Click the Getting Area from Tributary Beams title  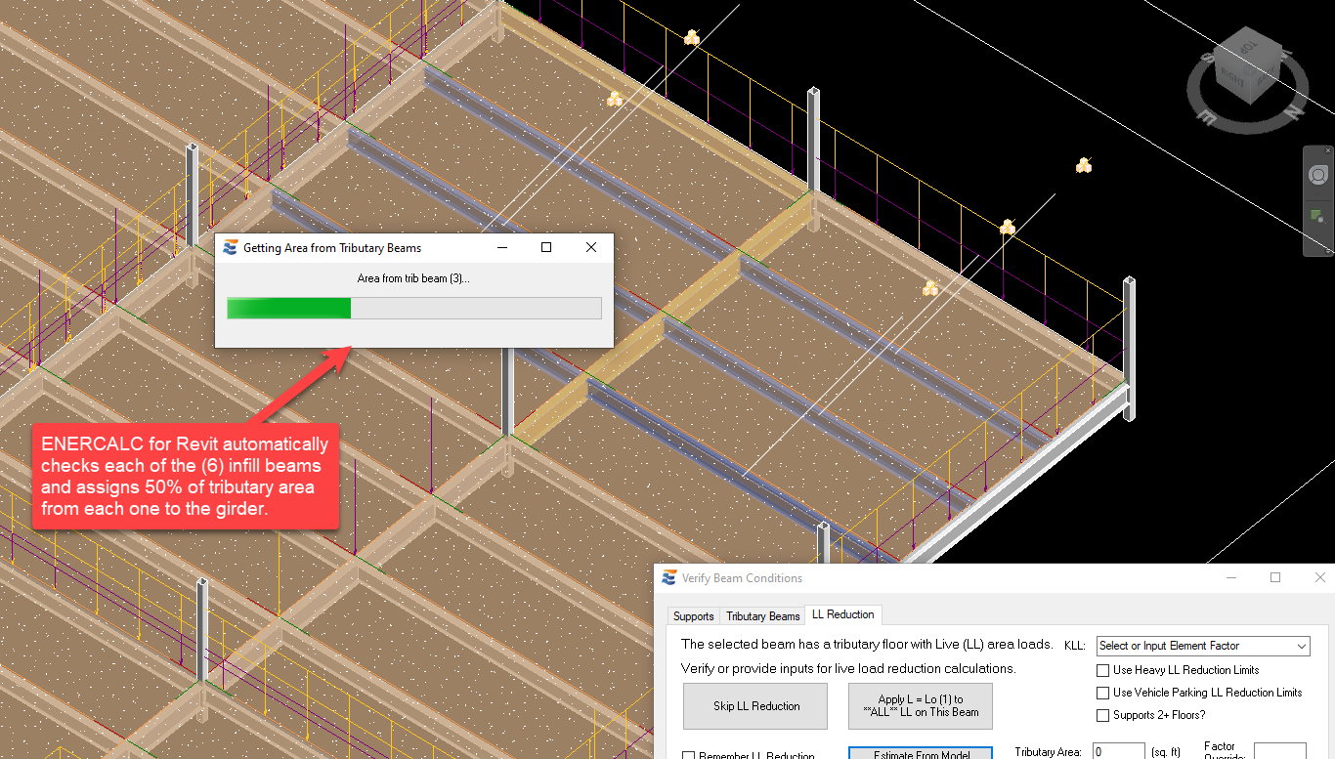pyautogui.click(x=332, y=248)
